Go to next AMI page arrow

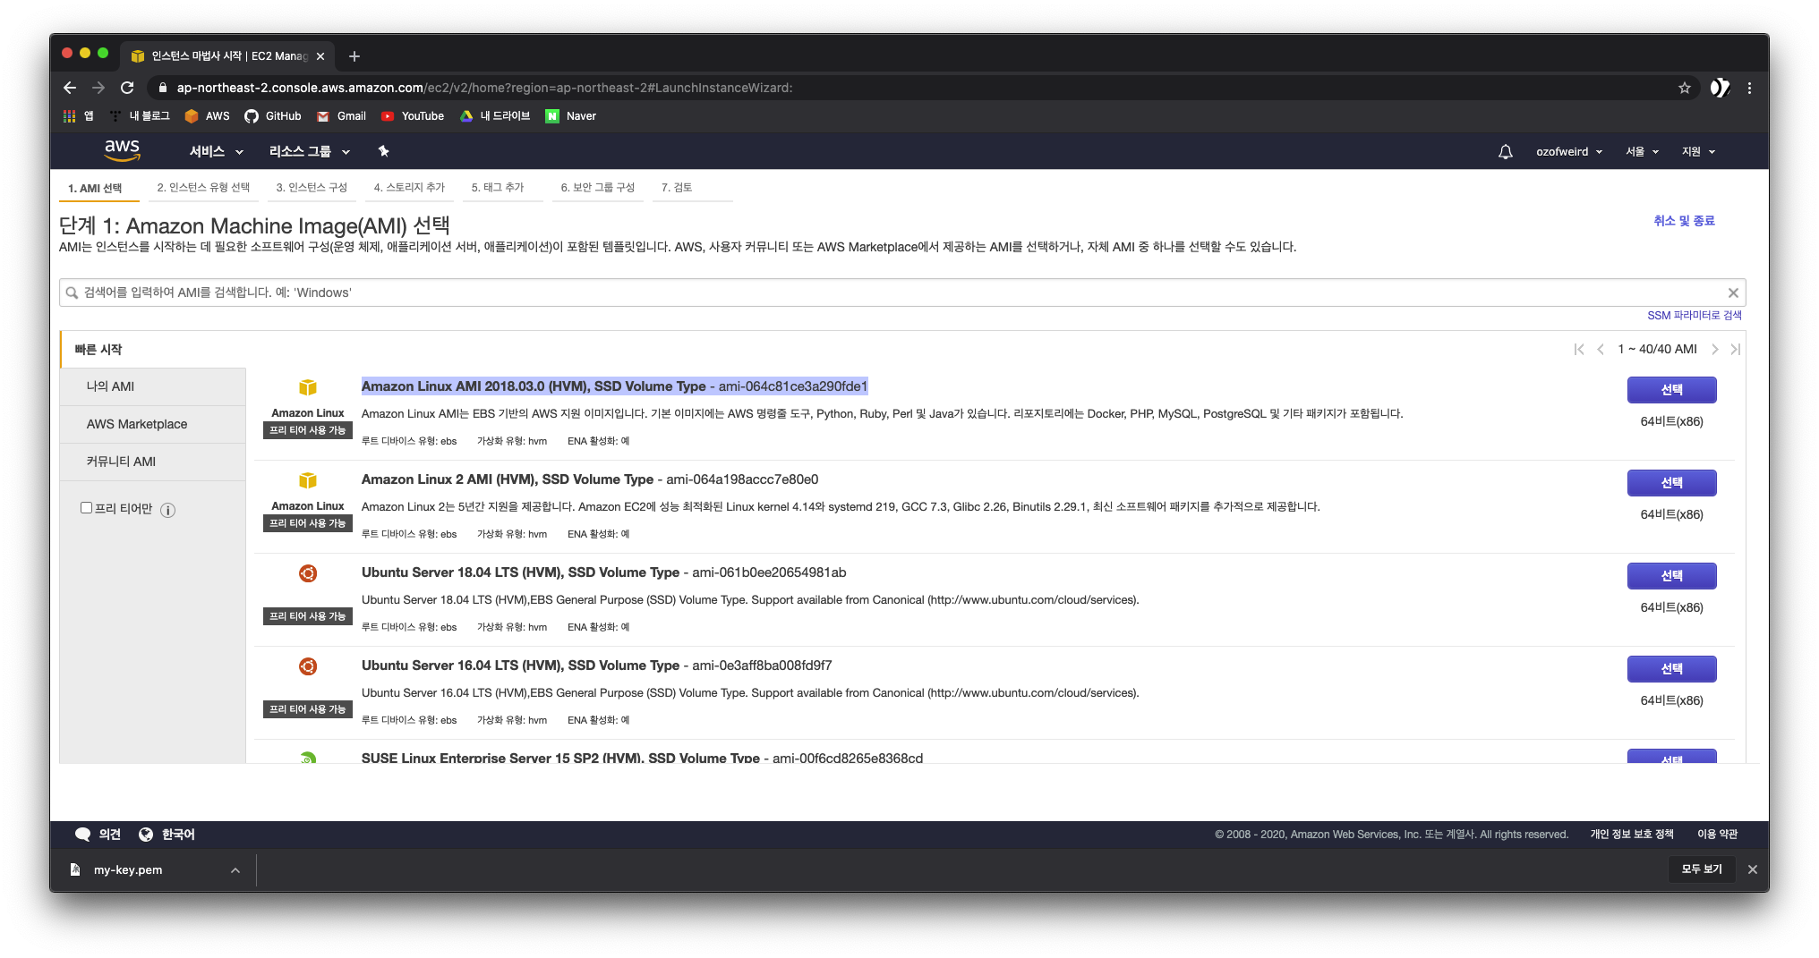coord(1714,350)
